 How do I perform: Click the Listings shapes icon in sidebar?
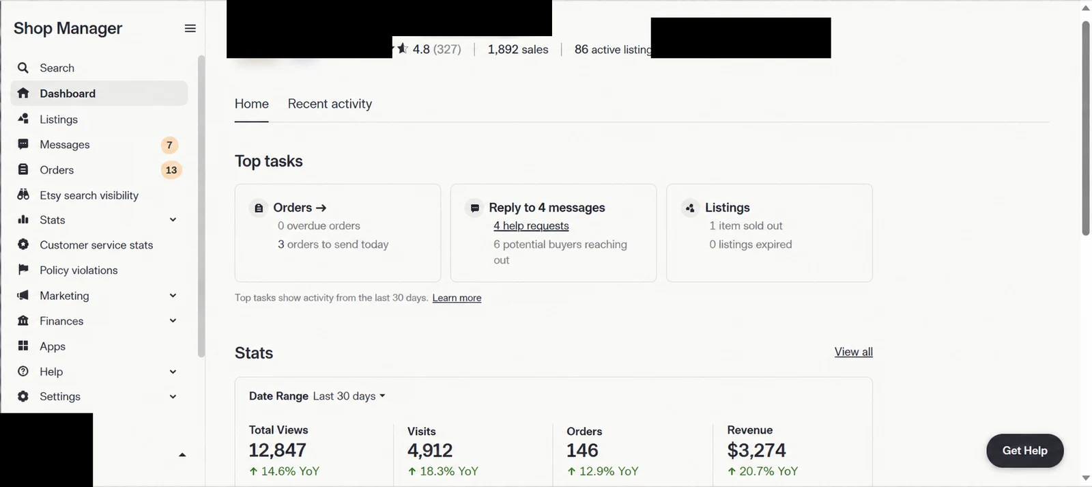pos(23,119)
